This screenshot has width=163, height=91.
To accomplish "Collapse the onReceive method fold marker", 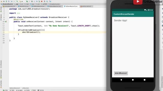I will 9,21.
